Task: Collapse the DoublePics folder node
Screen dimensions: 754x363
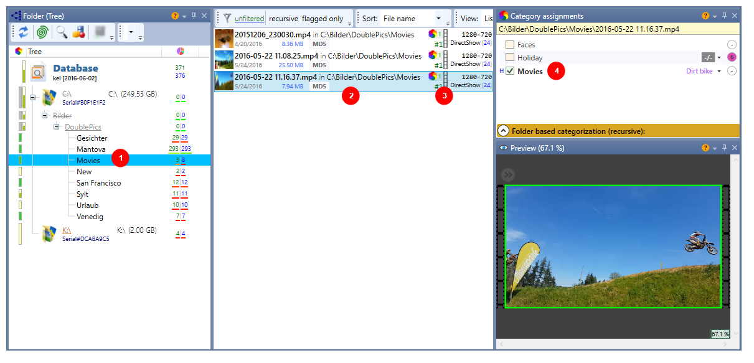Action: (x=56, y=127)
